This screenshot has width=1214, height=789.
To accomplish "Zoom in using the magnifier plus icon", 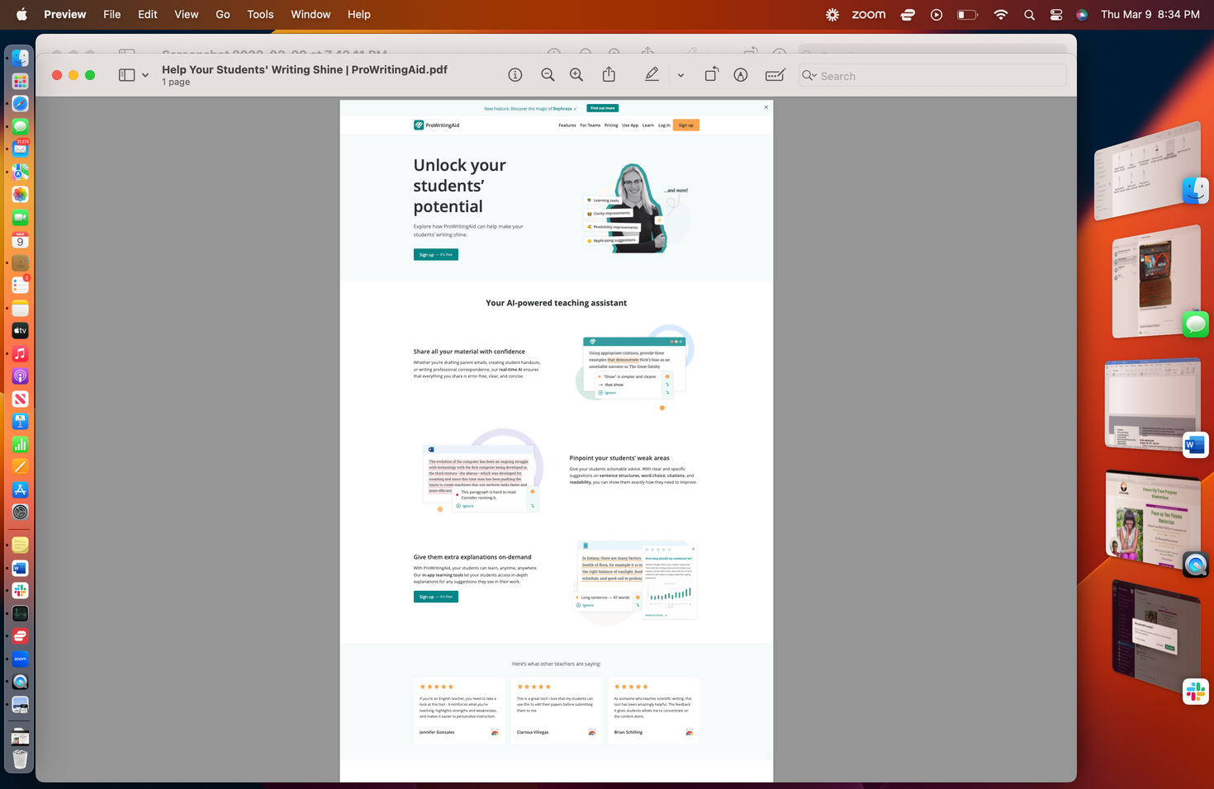I will pos(576,75).
